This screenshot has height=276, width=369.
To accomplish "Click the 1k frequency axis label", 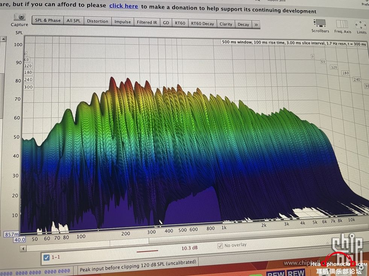I will coord(224,228).
